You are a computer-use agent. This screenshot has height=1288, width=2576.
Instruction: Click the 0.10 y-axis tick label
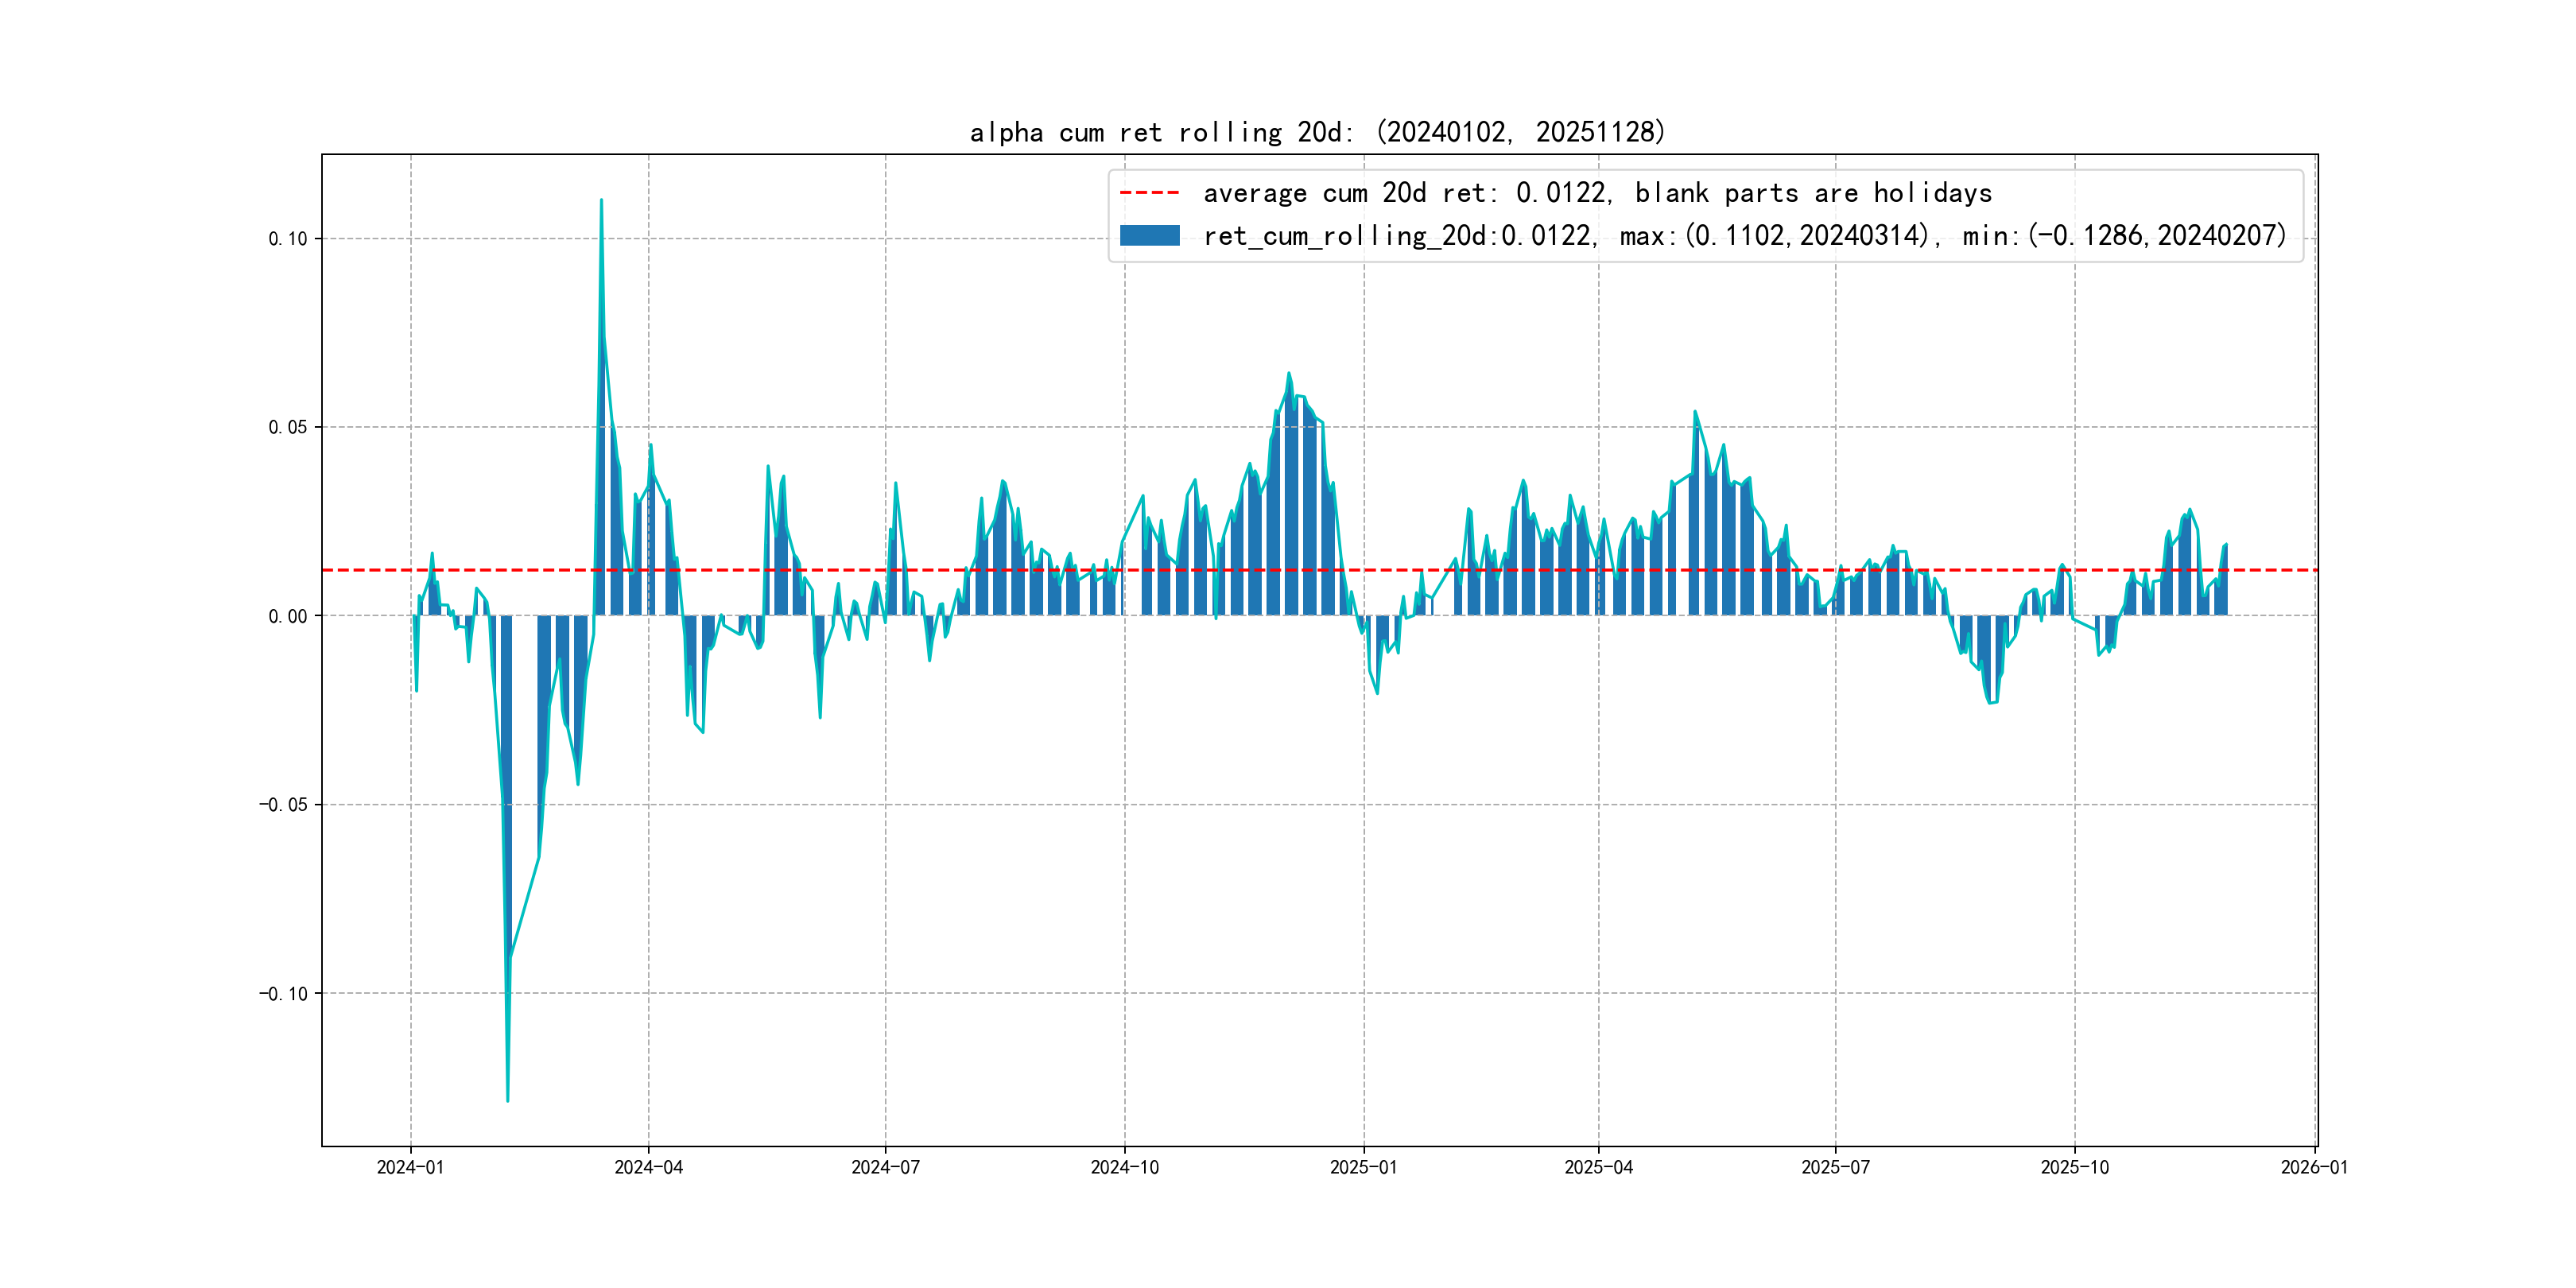tap(287, 239)
